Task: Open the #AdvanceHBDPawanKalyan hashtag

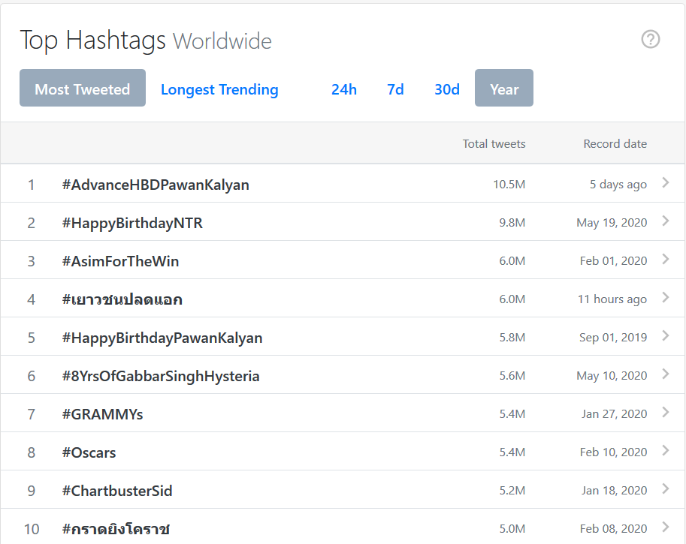Action: pyautogui.click(x=156, y=185)
